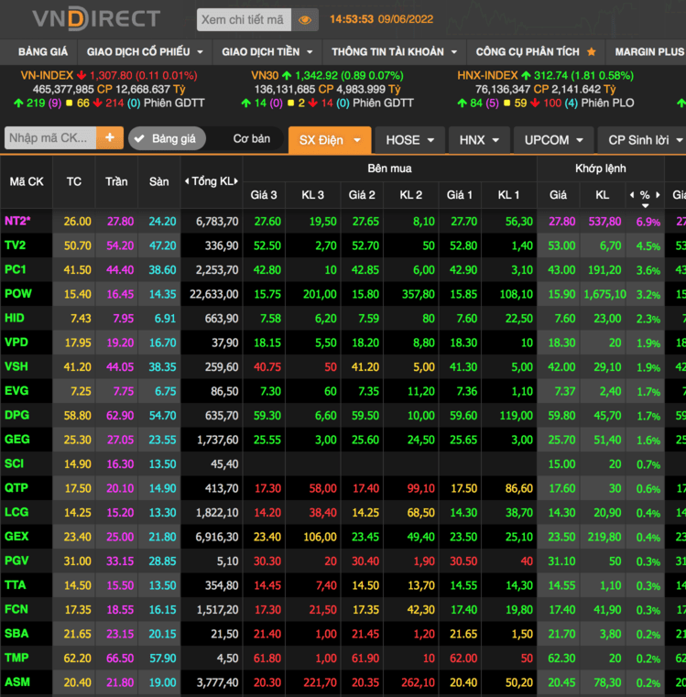Click the left arrow before the % column

point(631,195)
